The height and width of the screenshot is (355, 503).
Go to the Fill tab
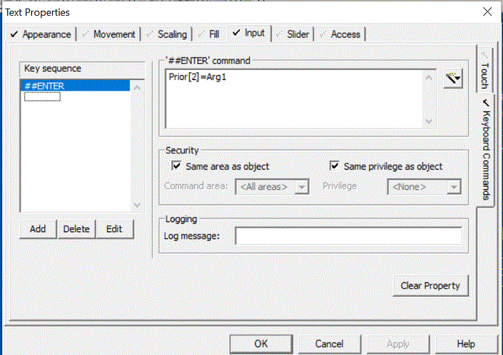click(x=209, y=34)
